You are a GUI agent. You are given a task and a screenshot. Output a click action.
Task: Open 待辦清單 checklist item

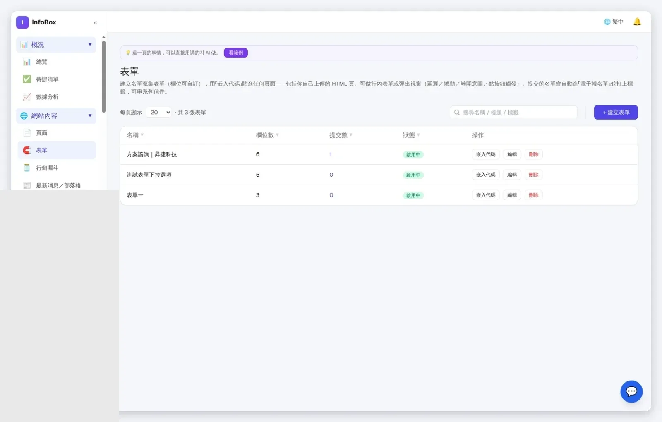tap(57, 79)
